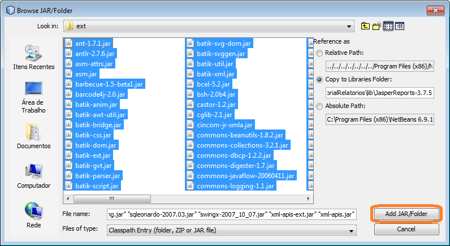Select commons-logging-1.1.jar file
The height and width of the screenshot is (246, 450).
235,186
